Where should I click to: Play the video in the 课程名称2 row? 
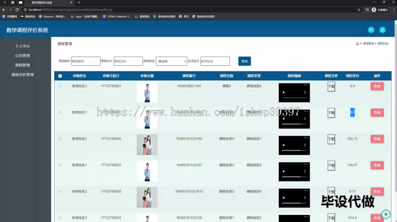tap(284, 198)
